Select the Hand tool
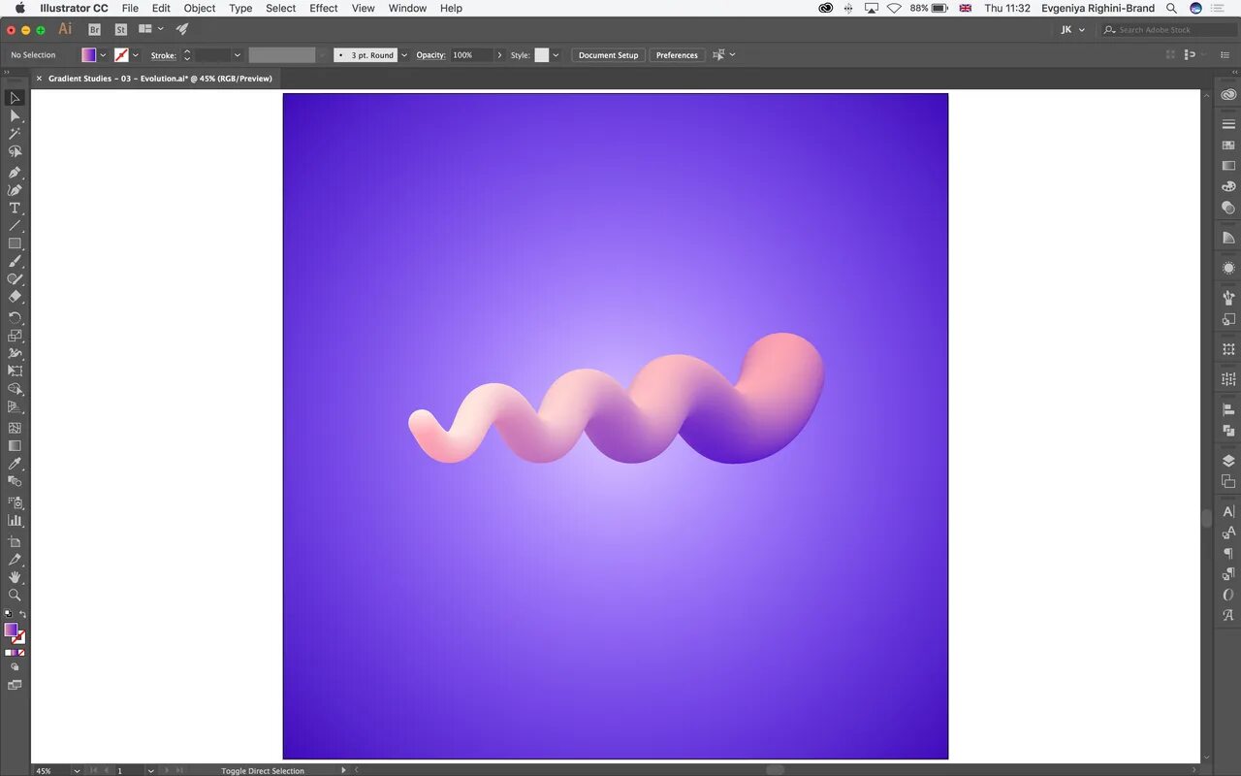 pyautogui.click(x=15, y=577)
